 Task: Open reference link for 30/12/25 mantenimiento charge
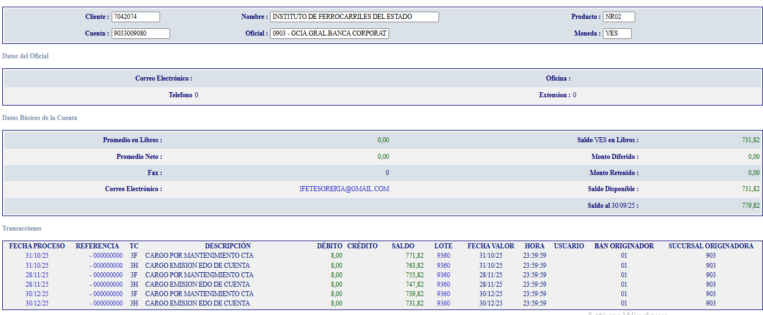pyautogui.click(x=108, y=294)
